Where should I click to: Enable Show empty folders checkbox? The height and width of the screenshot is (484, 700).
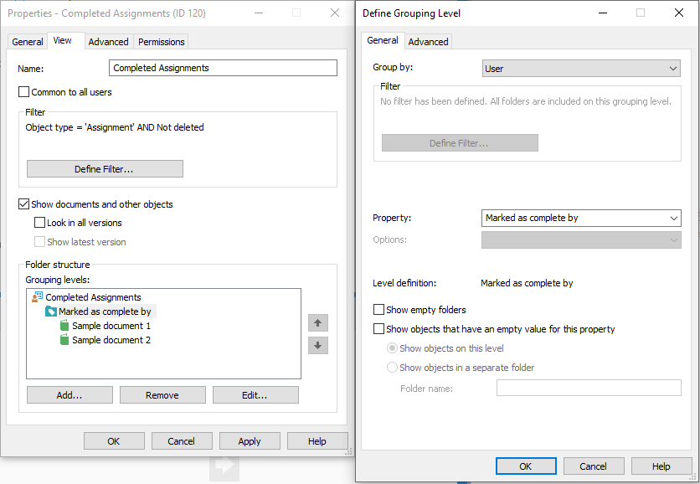(378, 310)
